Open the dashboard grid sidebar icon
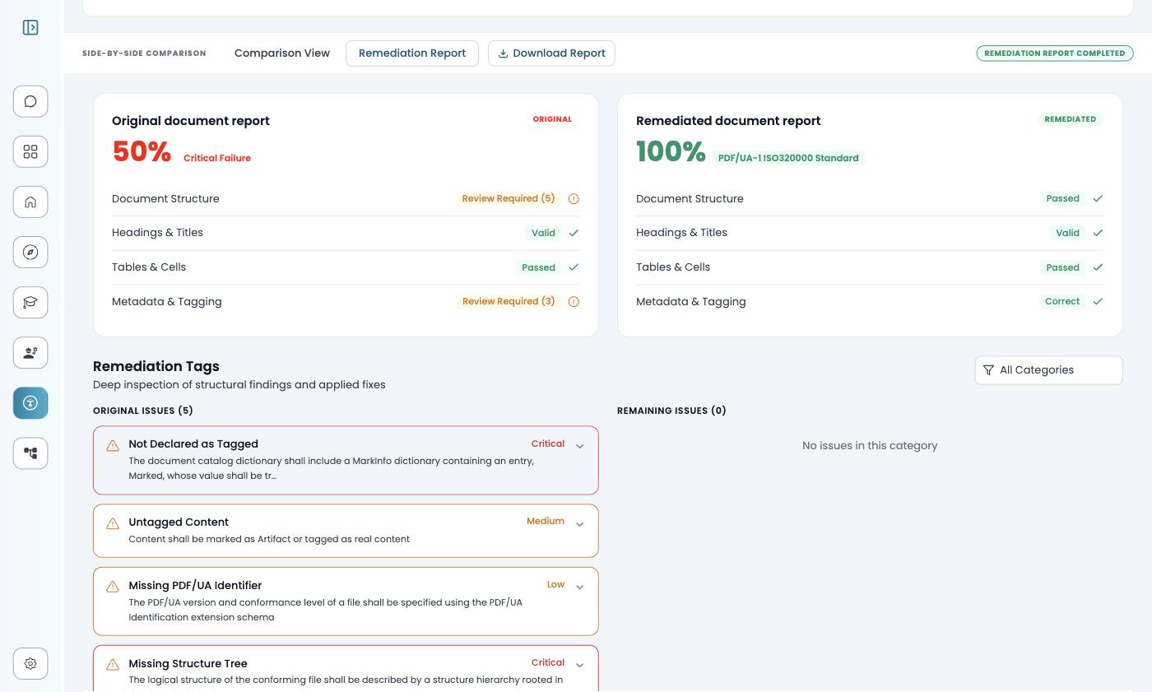This screenshot has width=1152, height=692. [30, 151]
